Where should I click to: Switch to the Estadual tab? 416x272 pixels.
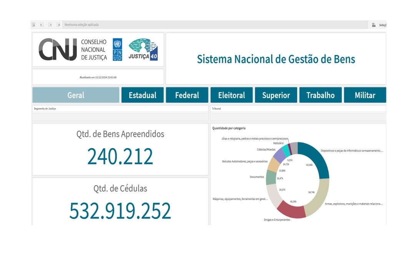tap(142, 95)
